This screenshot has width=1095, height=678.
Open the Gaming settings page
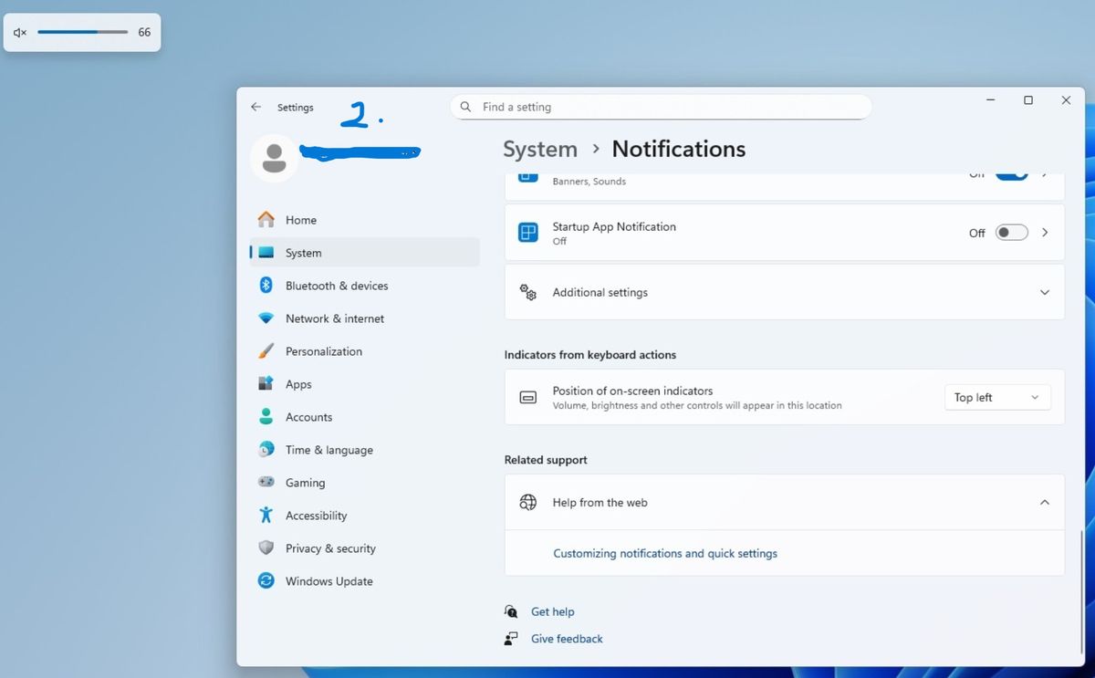pos(305,483)
